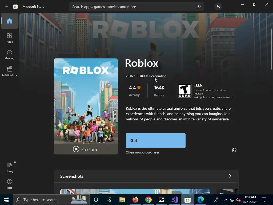The height and width of the screenshot is (205, 273).
Task: Launch Firefox from the taskbar
Action: tap(135, 200)
